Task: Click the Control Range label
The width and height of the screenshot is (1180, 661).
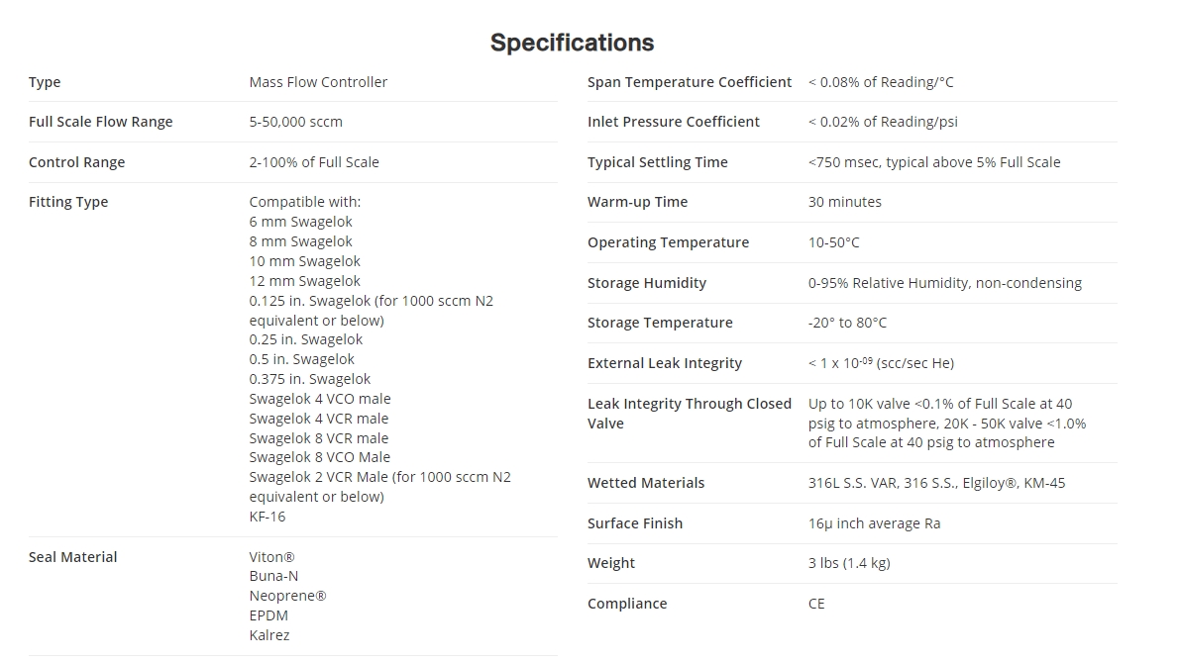Action: (x=76, y=162)
